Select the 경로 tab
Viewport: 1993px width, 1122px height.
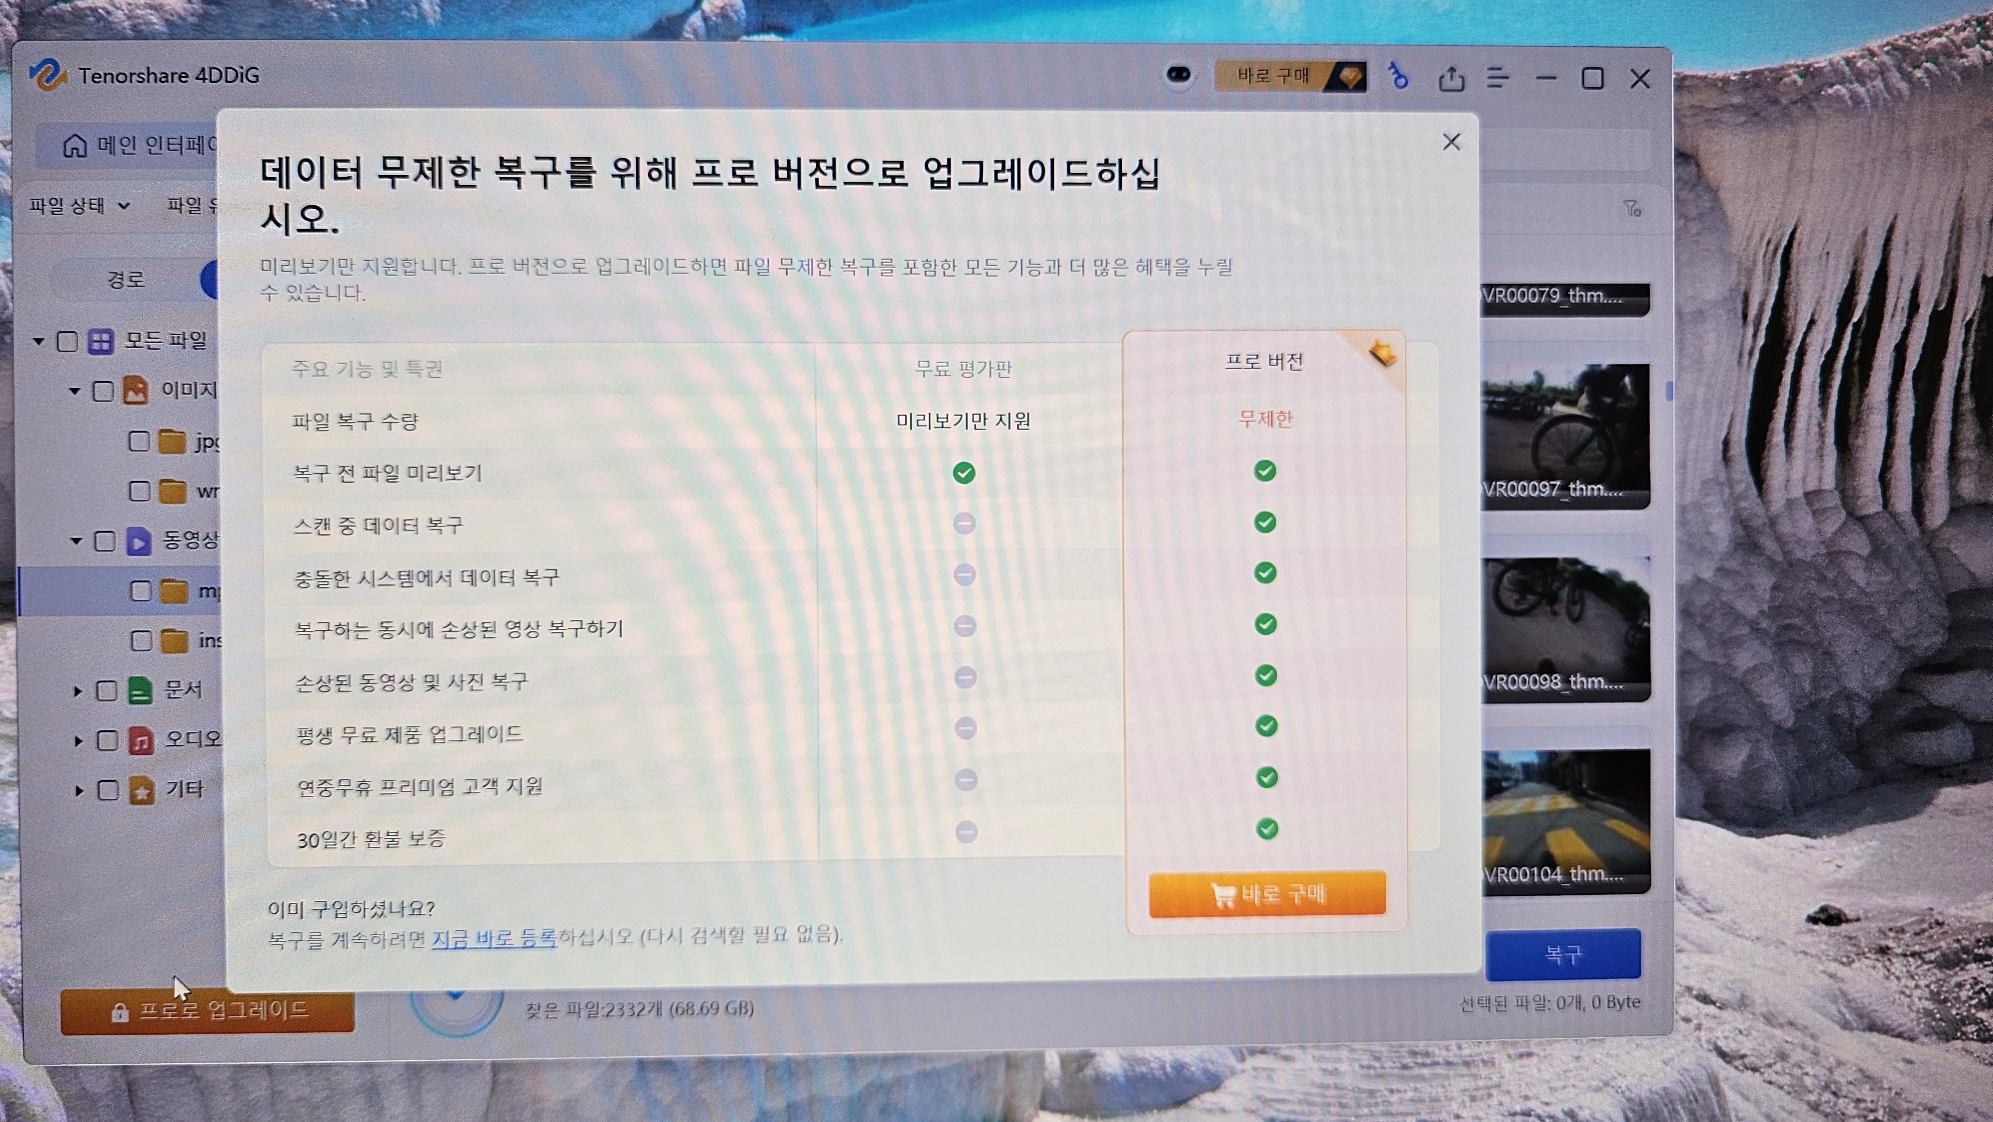coord(126,280)
